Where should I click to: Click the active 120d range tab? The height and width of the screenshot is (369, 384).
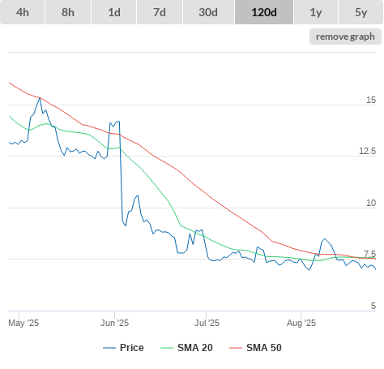click(264, 12)
